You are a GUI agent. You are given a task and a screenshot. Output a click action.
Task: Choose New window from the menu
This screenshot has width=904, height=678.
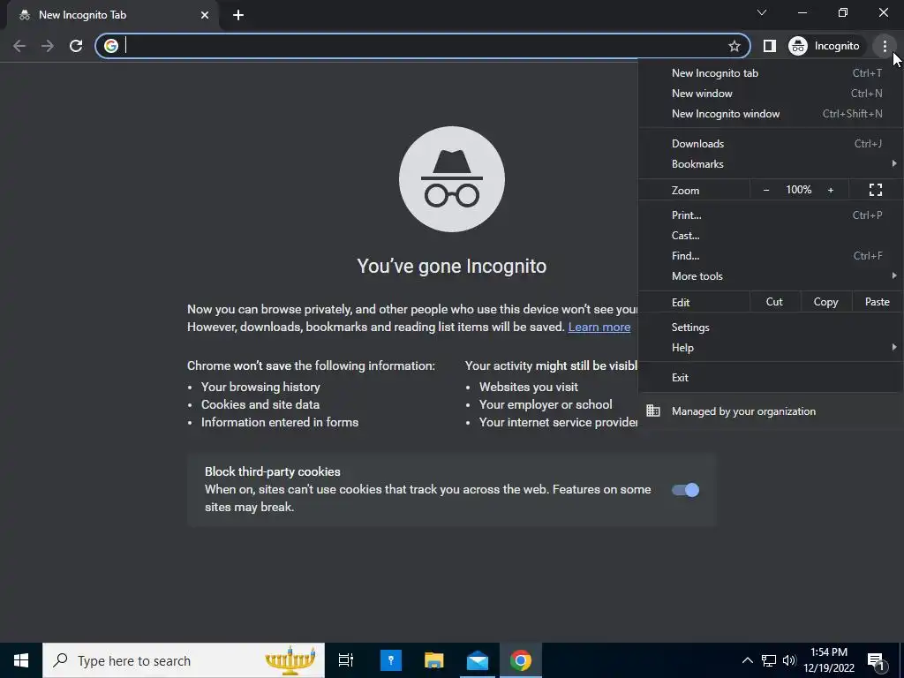[771, 94]
